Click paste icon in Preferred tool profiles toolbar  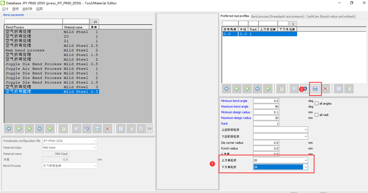tap(349, 89)
